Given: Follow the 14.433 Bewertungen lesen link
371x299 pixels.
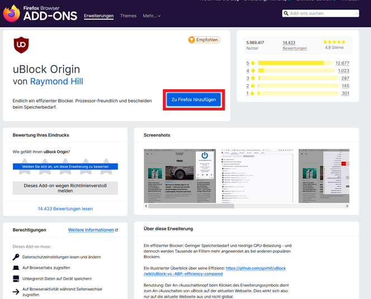Looking at the screenshot, I should pyautogui.click(x=65, y=209).
